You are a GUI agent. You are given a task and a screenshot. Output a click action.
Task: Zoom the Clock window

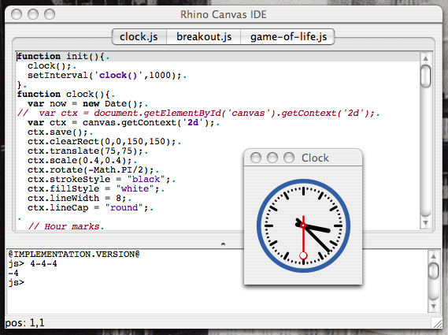(x=289, y=158)
